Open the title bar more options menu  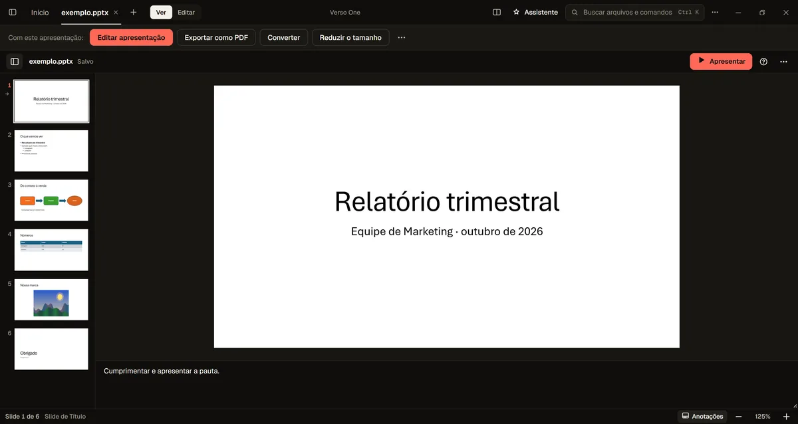715,12
